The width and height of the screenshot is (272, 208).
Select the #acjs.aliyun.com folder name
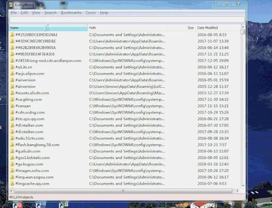(30, 74)
